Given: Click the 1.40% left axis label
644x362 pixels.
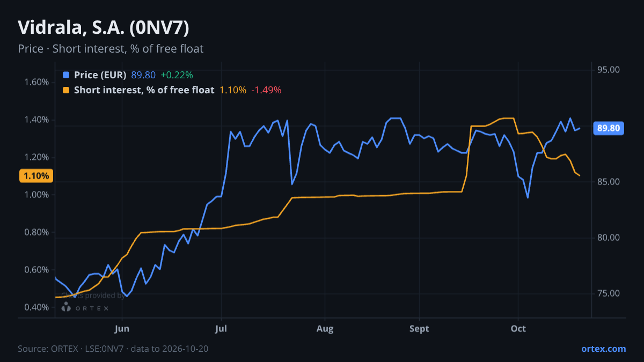Looking at the screenshot, I should click(x=36, y=120).
